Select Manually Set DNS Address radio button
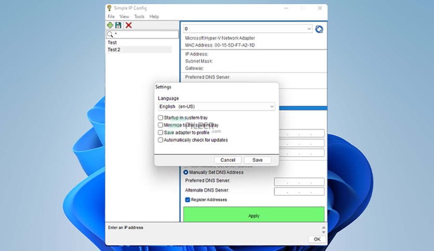 pyautogui.click(x=186, y=172)
